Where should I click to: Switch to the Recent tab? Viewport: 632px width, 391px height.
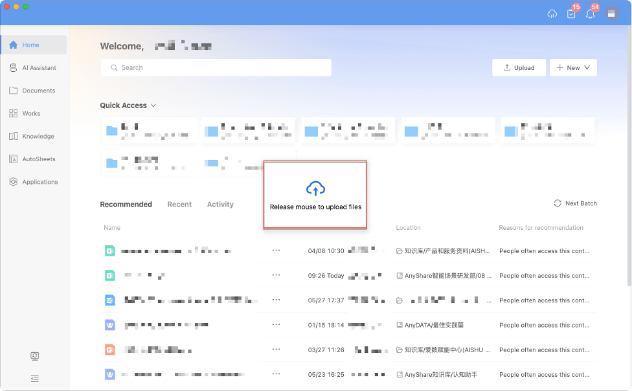pos(179,205)
